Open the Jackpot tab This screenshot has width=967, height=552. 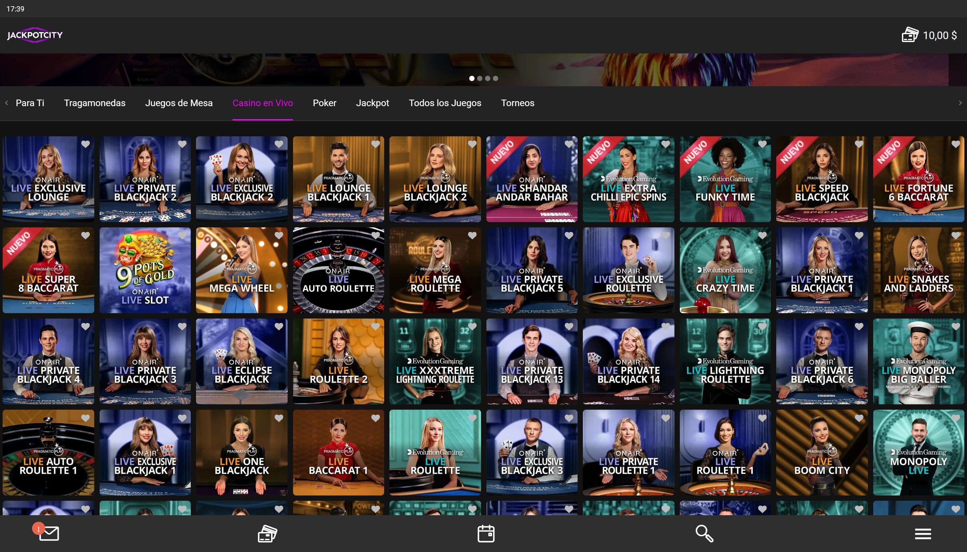point(372,103)
